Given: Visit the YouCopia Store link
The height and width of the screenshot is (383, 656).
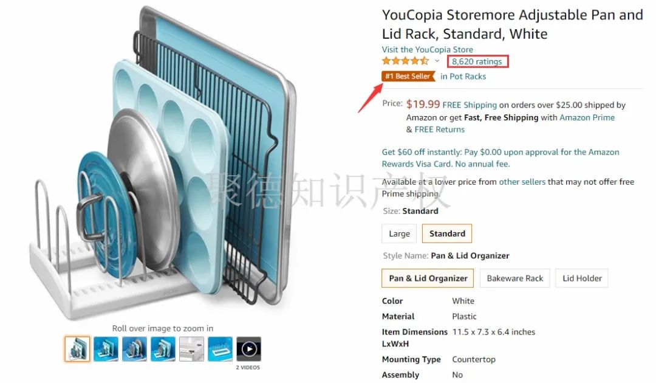Looking at the screenshot, I should (427, 49).
